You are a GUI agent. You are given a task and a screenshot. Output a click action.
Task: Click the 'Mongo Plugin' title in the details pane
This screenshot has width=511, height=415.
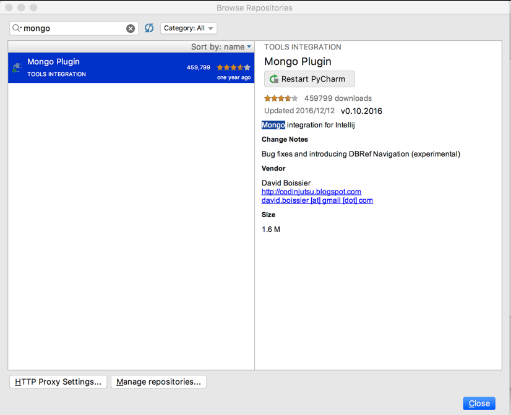298,61
